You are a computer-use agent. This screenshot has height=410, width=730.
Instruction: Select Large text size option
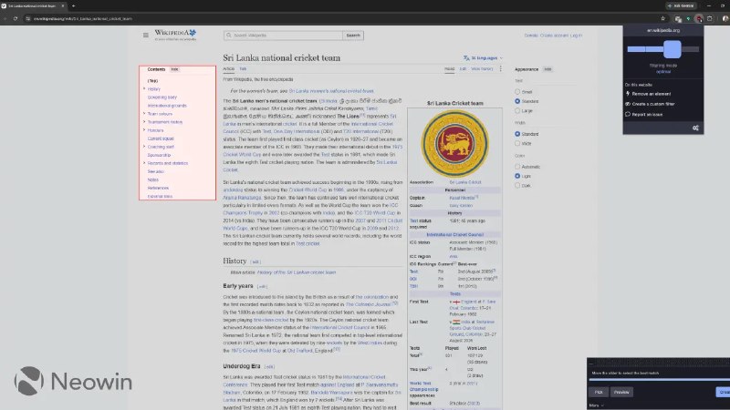[517, 110]
